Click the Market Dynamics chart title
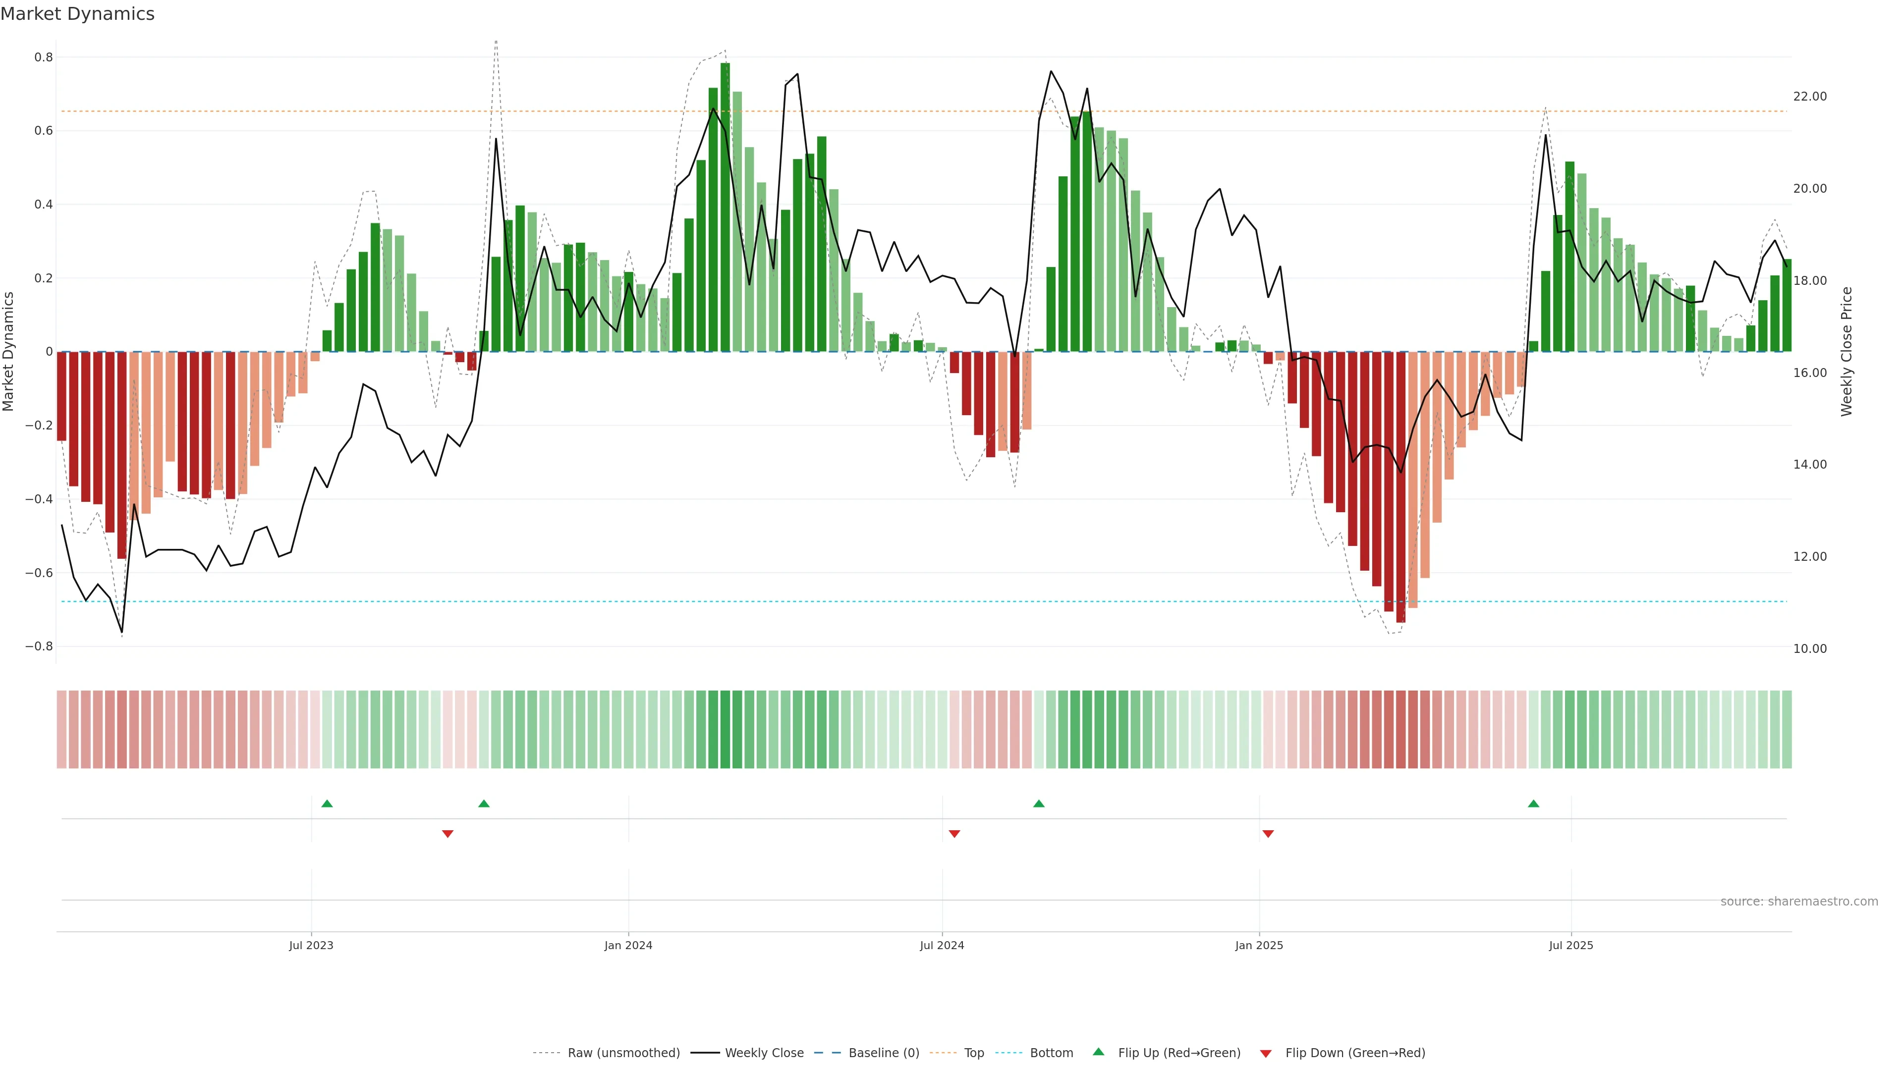The image size is (1903, 1070). 78,14
